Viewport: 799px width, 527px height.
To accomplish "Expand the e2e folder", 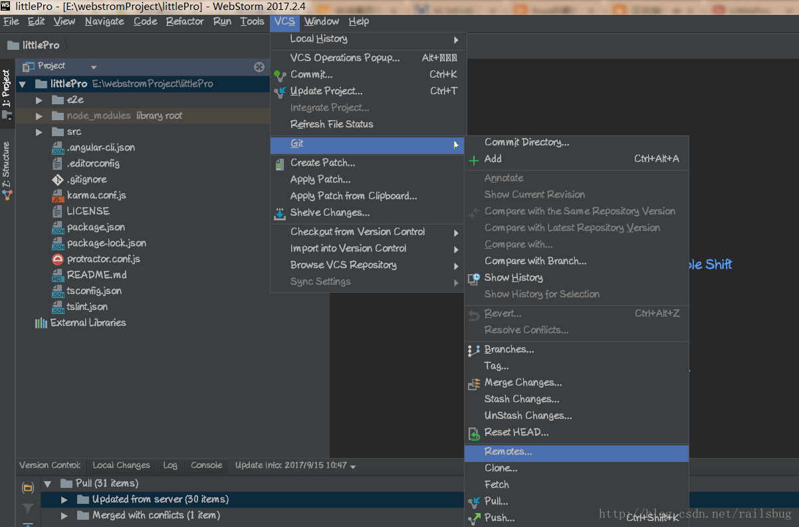I will point(39,100).
